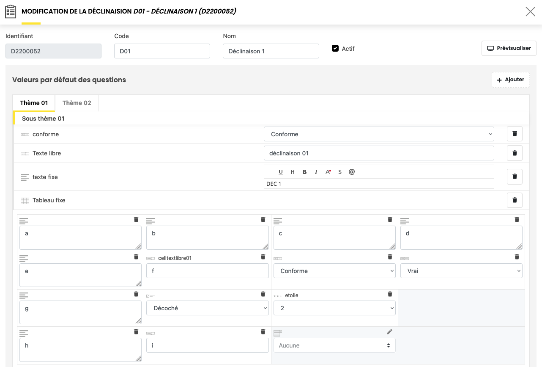Click strikethrough icon in editor toolbar

point(340,172)
